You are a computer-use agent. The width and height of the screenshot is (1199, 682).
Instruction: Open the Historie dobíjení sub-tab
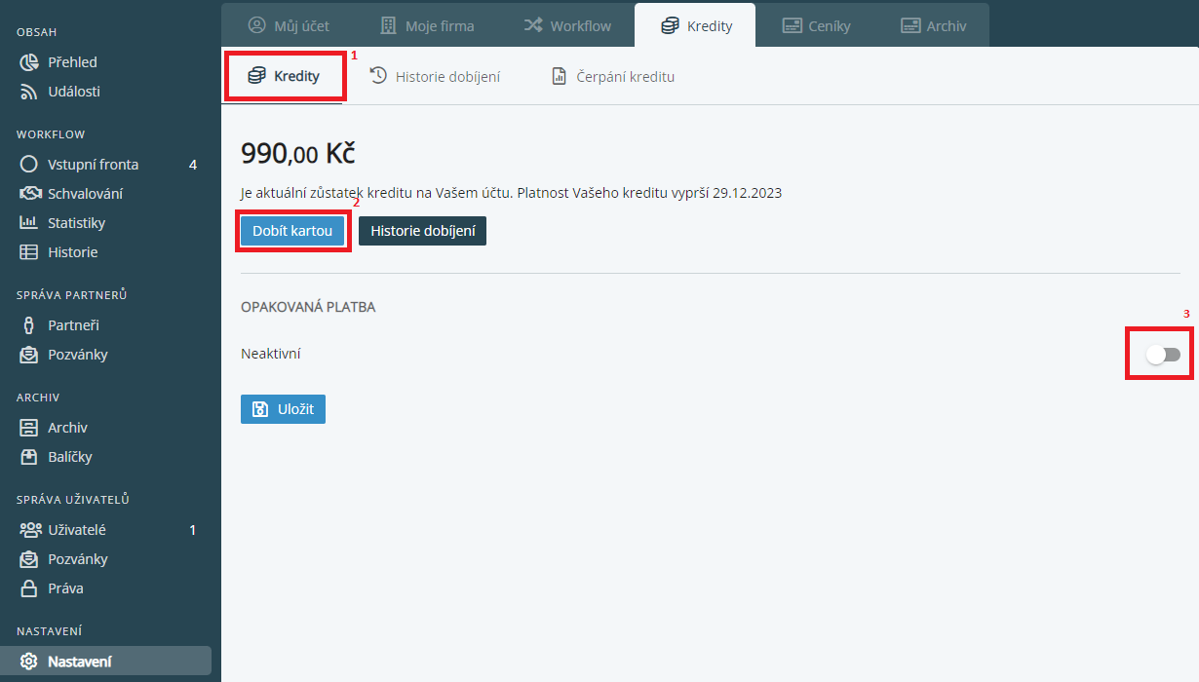[435, 76]
